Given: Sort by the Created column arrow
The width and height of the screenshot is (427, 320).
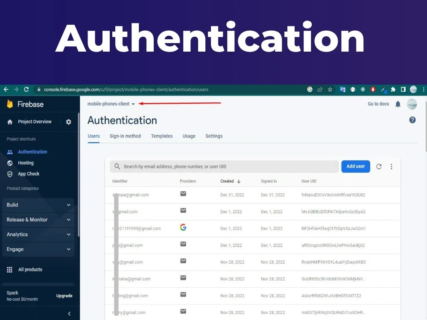Looking at the screenshot, I should point(239,181).
